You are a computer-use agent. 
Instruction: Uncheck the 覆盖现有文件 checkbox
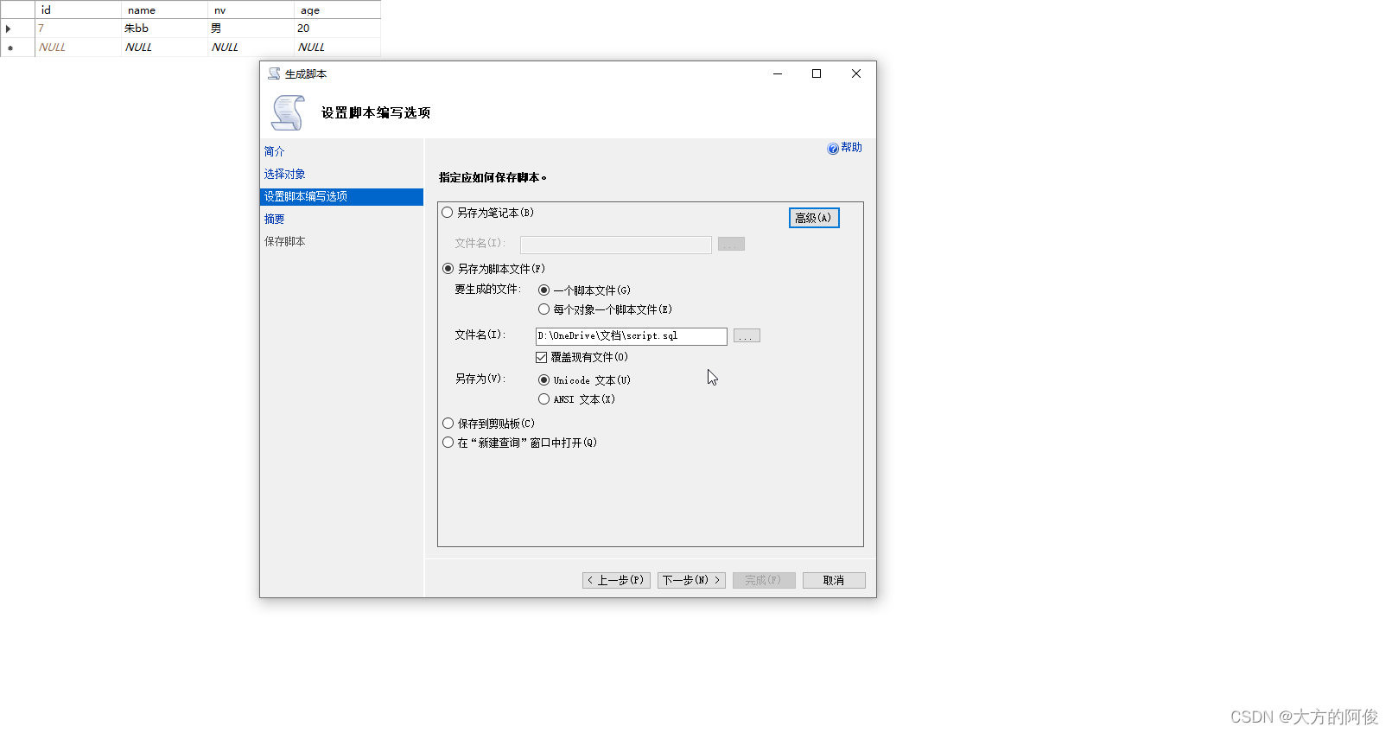pos(542,357)
